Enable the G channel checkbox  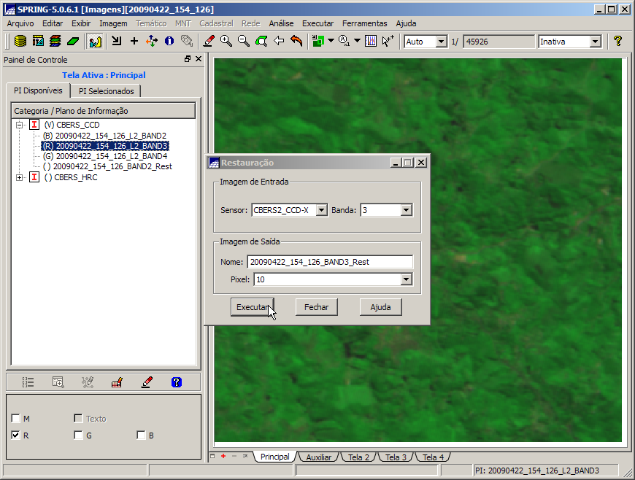pos(78,436)
